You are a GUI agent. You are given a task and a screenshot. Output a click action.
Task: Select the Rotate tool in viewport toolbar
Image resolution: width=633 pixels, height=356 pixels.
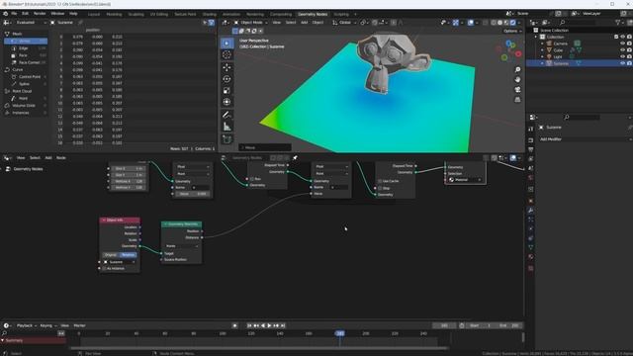tap(226, 79)
